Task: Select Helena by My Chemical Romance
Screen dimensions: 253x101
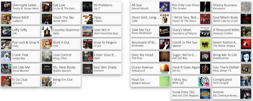Action: [232, 94]
